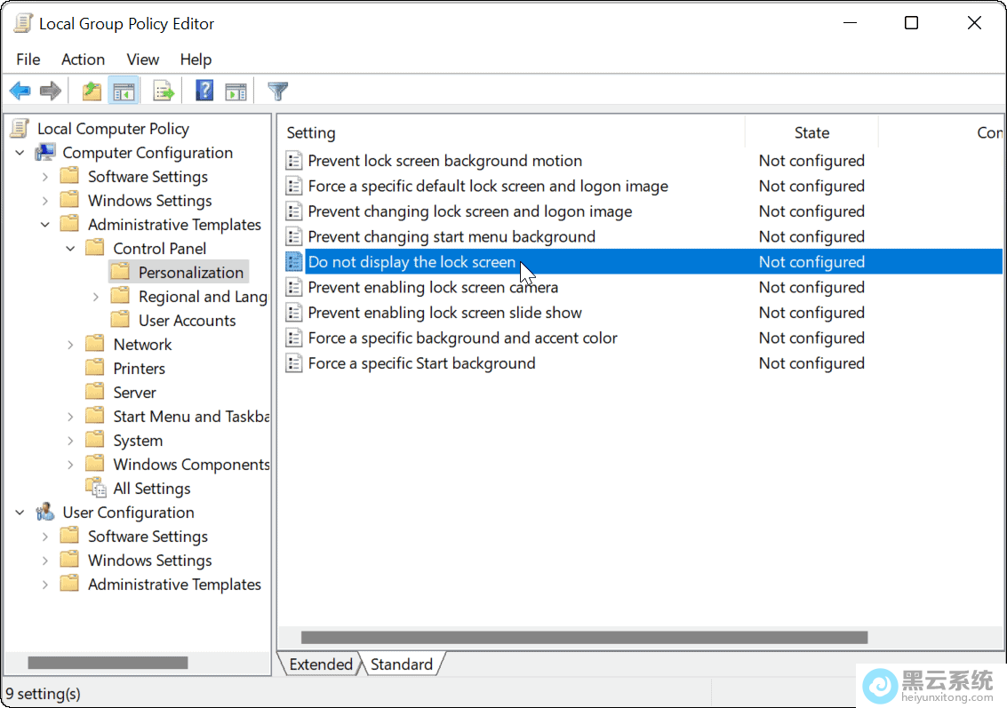Click the settings list horizontal scrollbar

pyautogui.click(x=583, y=637)
